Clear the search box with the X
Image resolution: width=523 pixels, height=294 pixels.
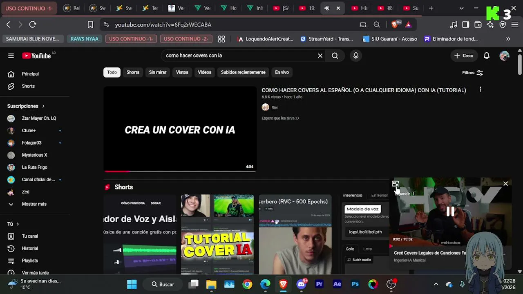click(320, 56)
